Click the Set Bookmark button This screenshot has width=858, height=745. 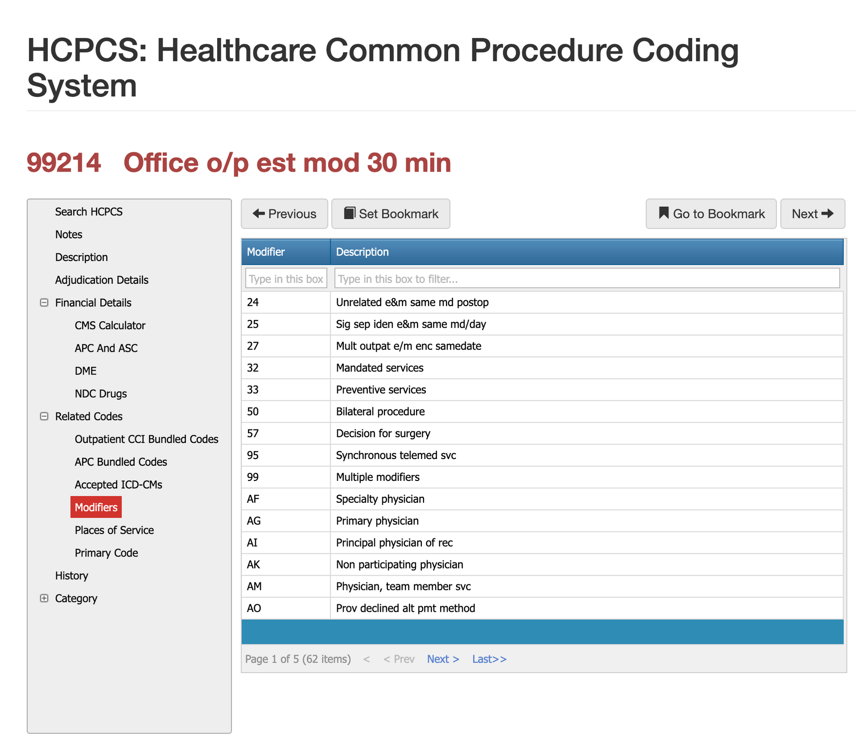(x=391, y=214)
